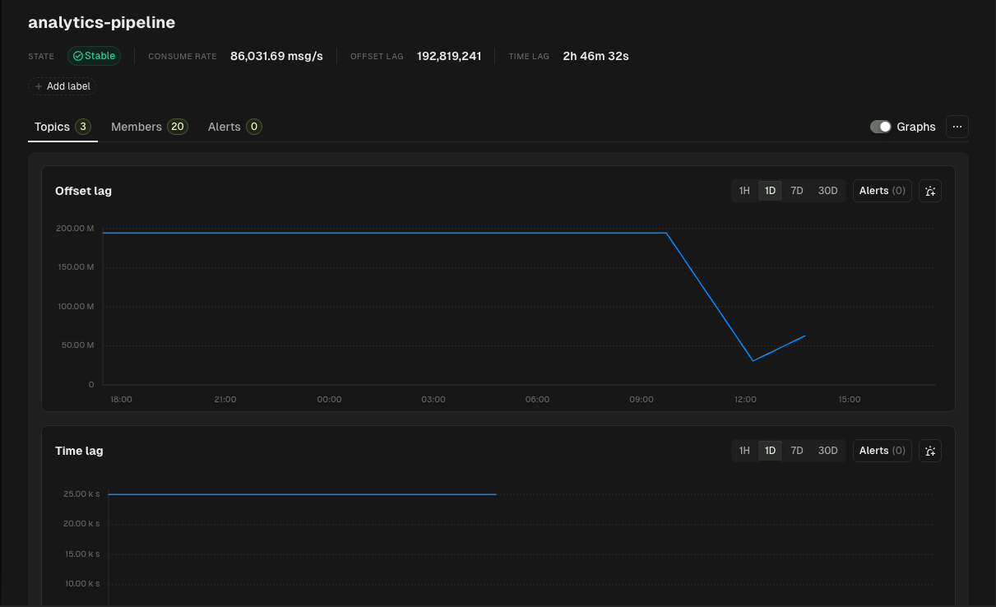
Task: Open the Alerts tab in the header
Action: point(222,127)
